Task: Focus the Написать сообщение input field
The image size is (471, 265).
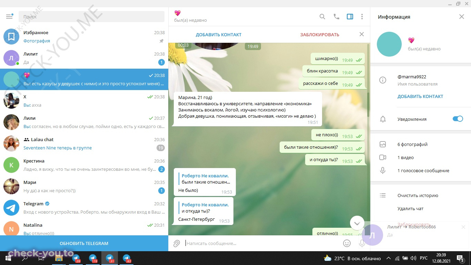Action: point(262,243)
